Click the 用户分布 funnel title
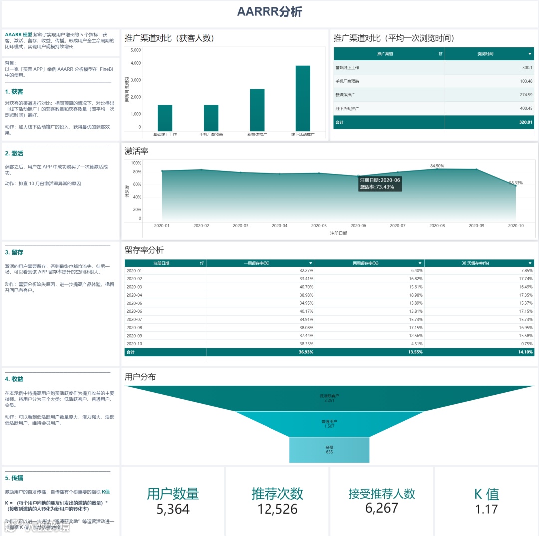539x536 pixels. coord(140,377)
